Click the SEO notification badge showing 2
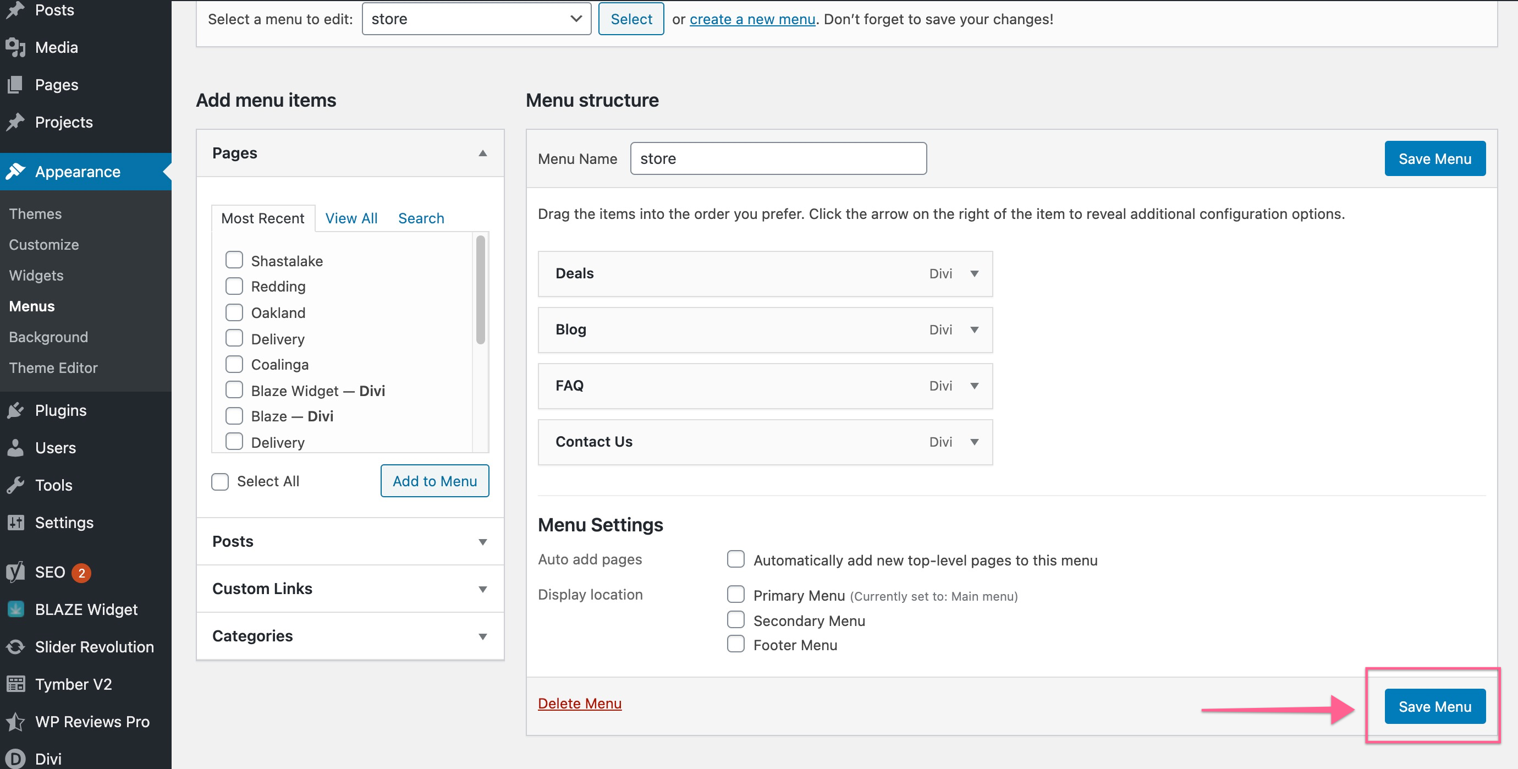Screen dimensions: 1518x769 coord(81,573)
